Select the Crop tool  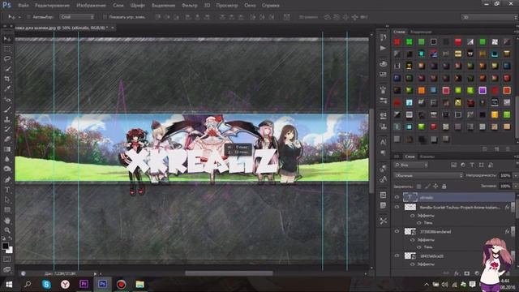[7, 79]
